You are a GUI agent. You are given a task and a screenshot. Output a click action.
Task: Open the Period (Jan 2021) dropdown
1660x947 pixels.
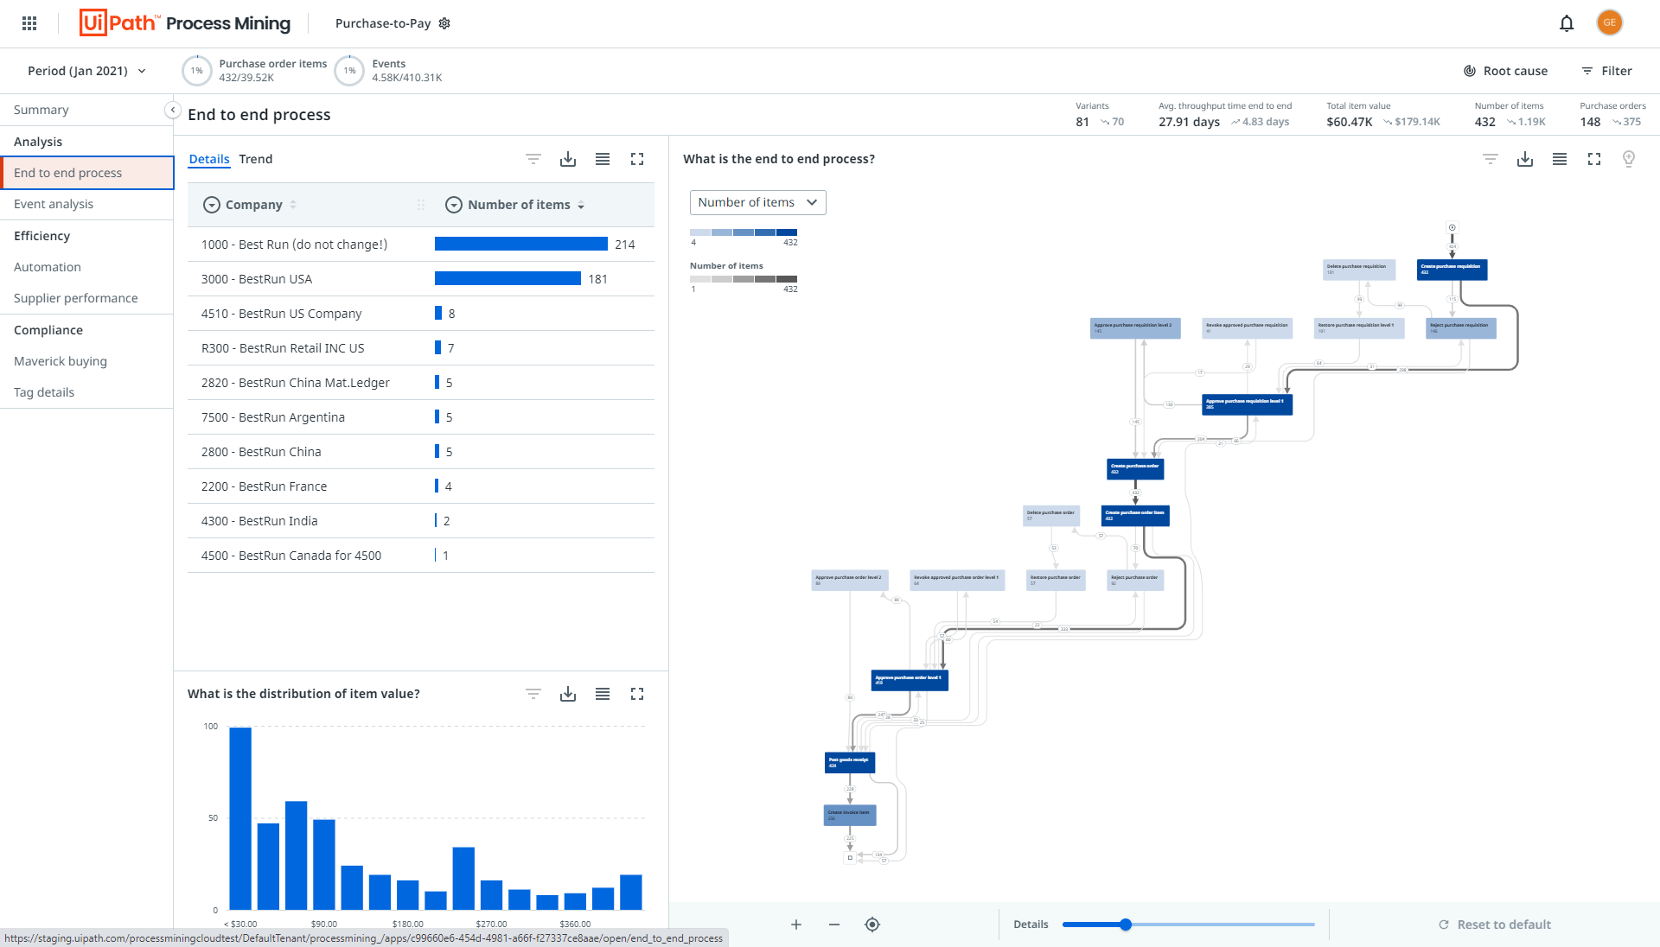[86, 71]
